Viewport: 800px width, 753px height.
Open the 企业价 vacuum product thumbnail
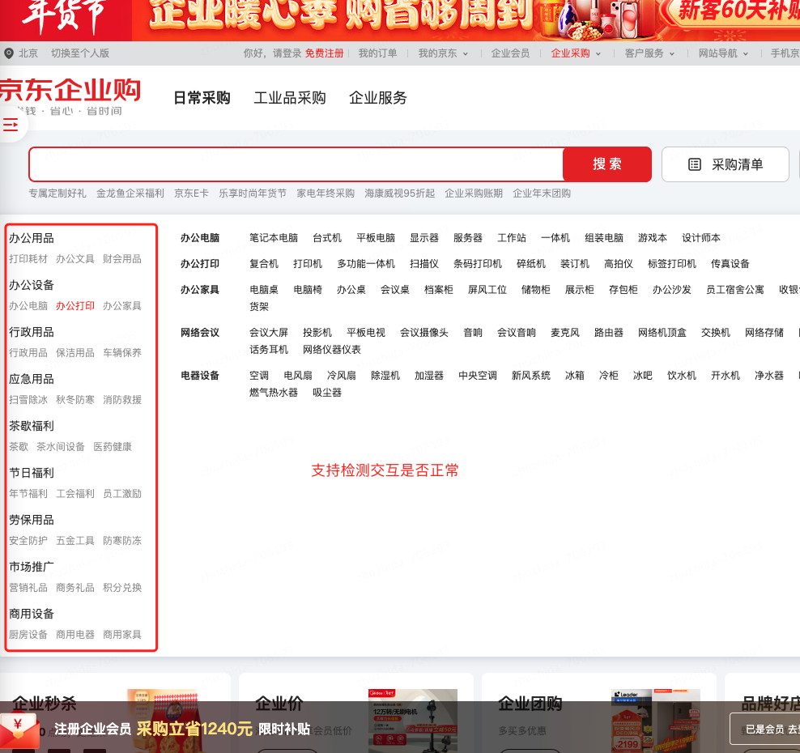coord(413,721)
